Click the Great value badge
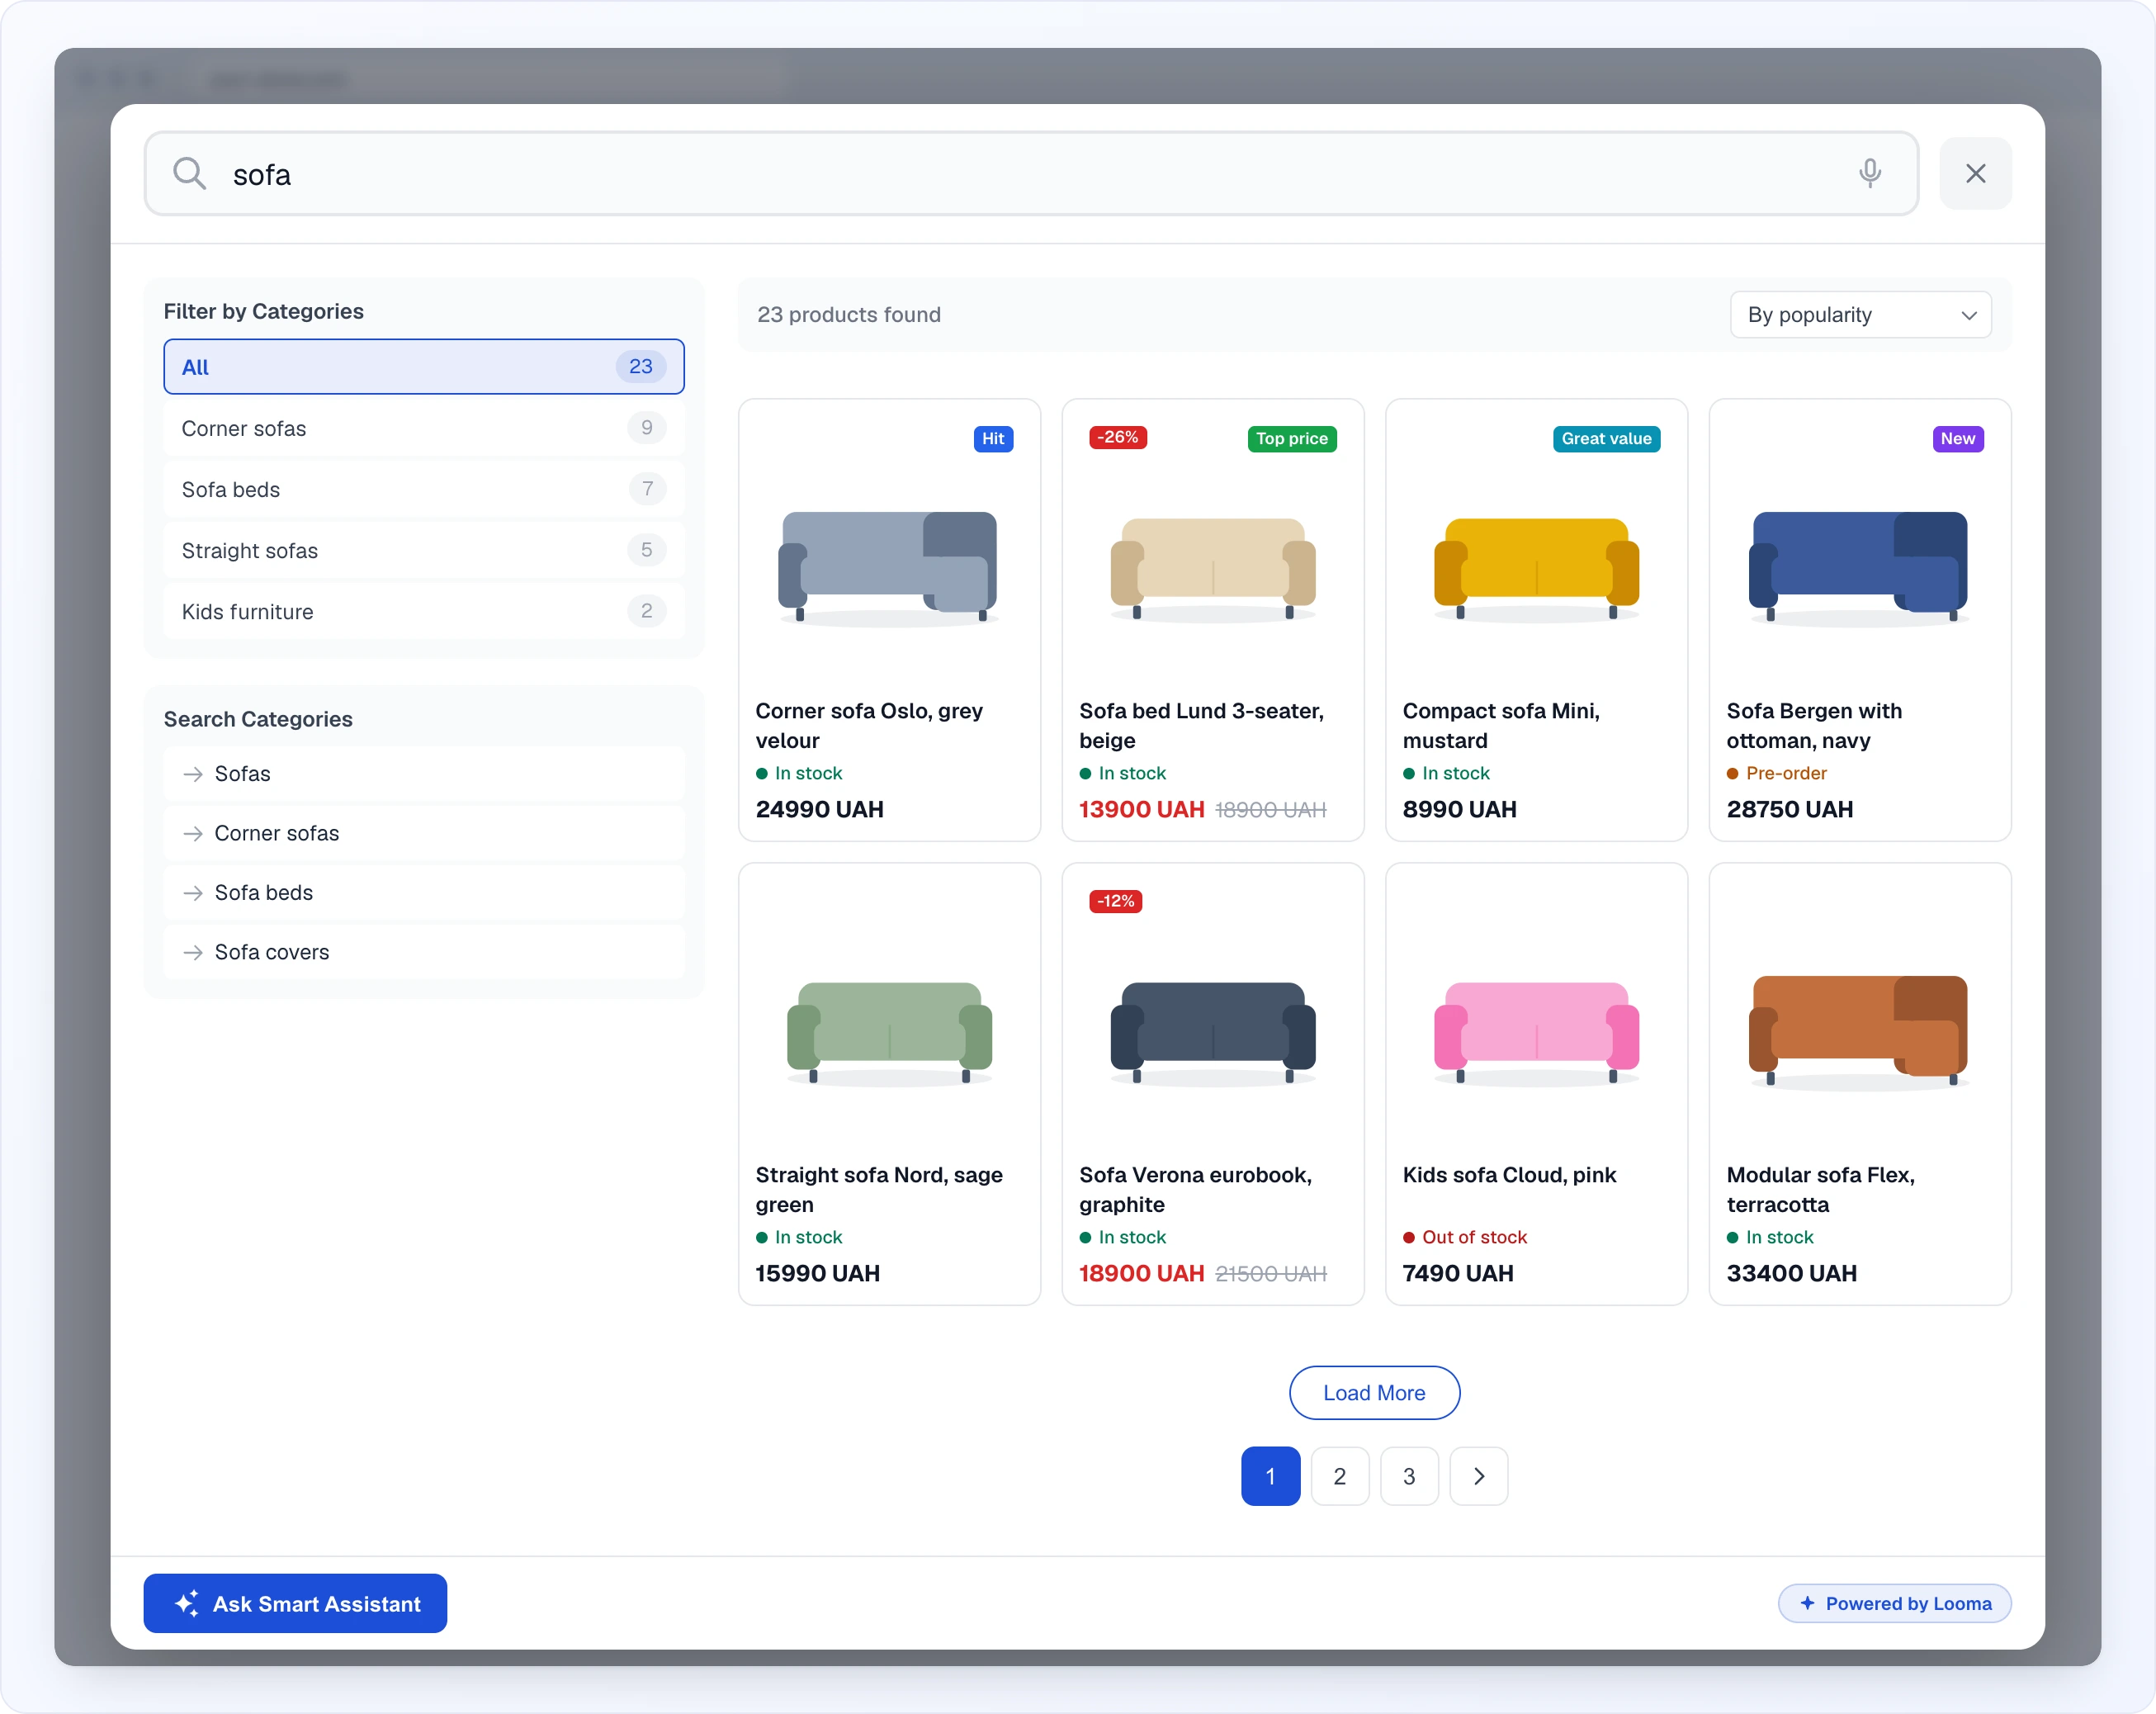 point(1606,438)
